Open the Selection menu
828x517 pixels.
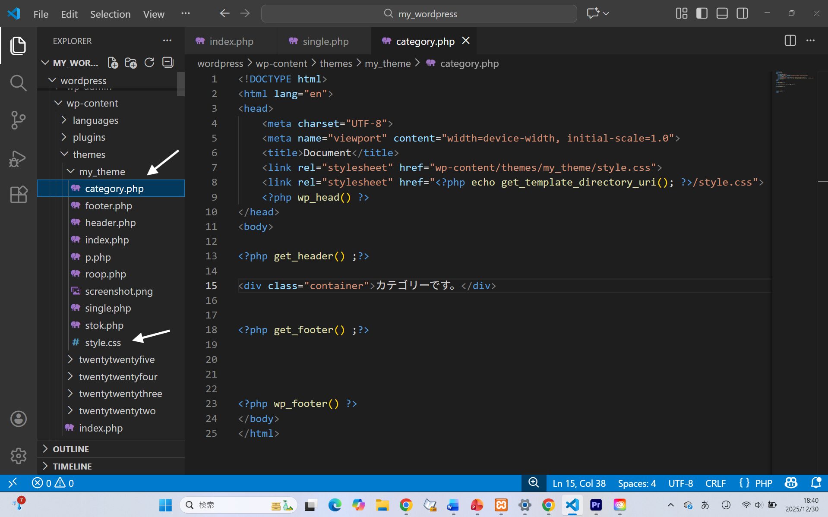[110, 14]
